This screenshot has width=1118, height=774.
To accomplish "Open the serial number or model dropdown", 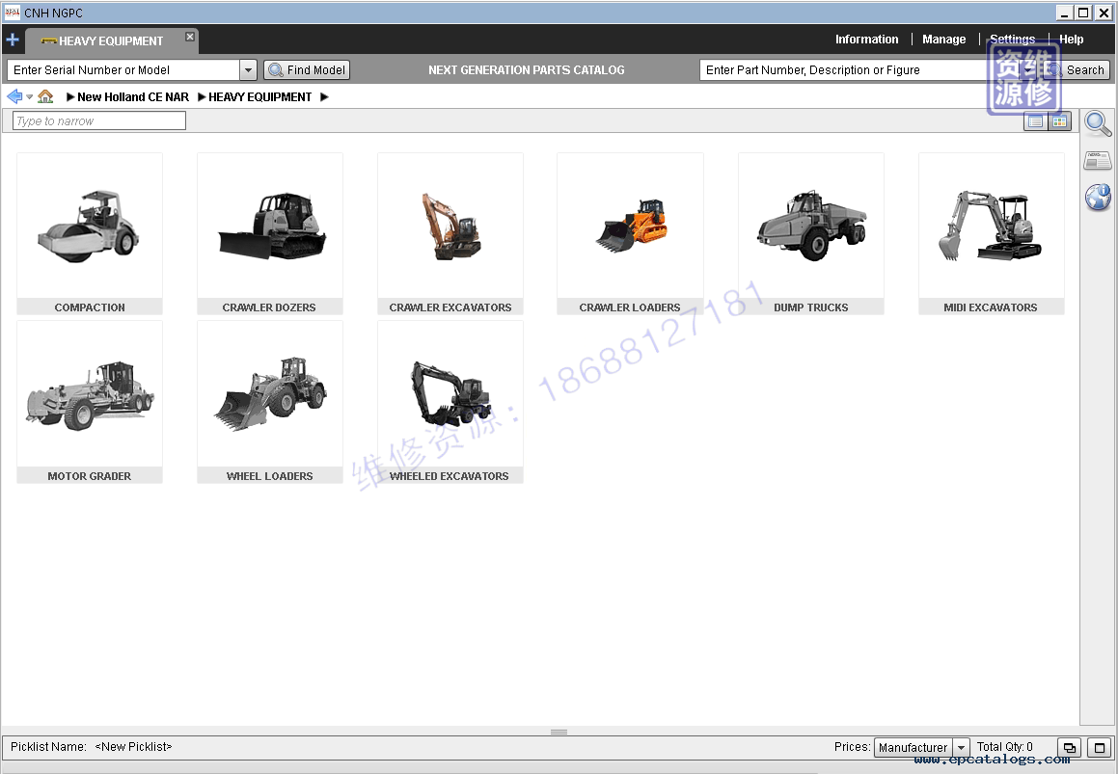I will 248,70.
